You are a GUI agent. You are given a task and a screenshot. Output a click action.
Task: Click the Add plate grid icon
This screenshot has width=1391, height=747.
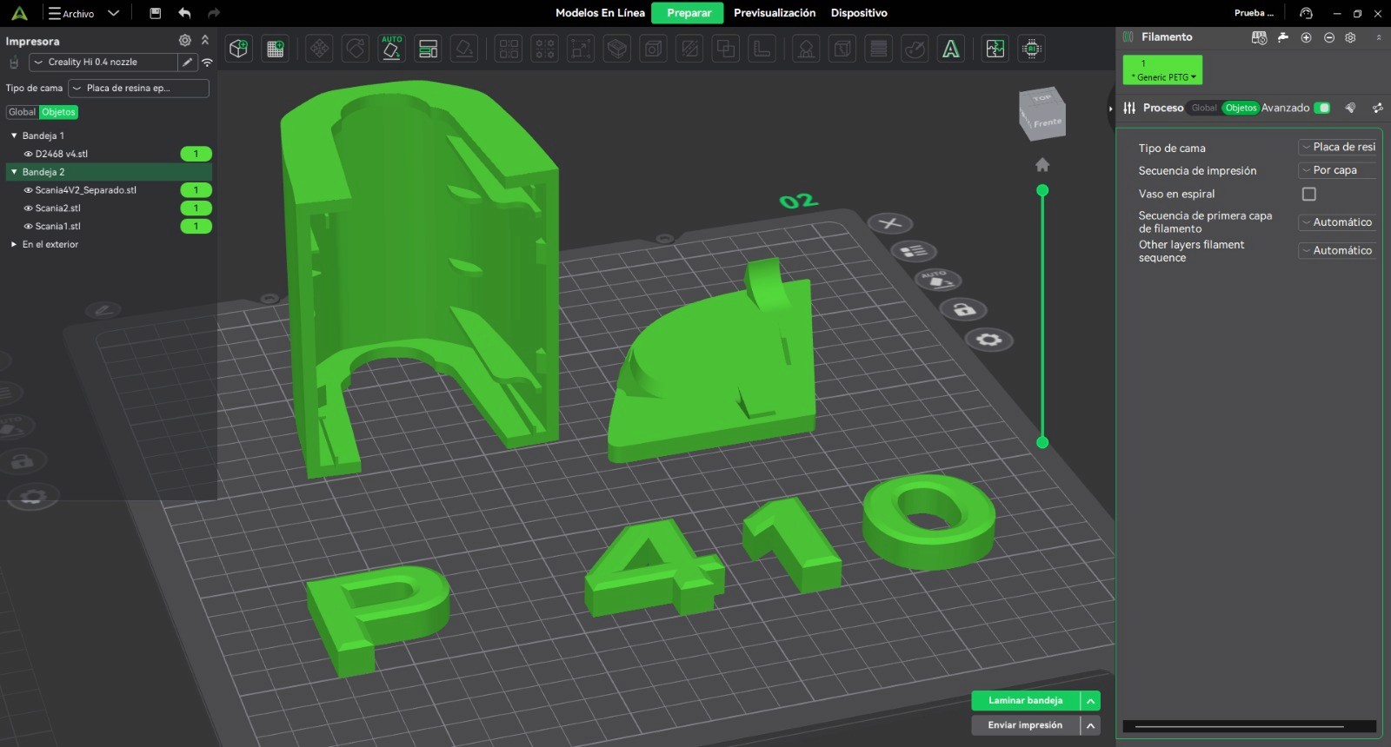point(276,49)
